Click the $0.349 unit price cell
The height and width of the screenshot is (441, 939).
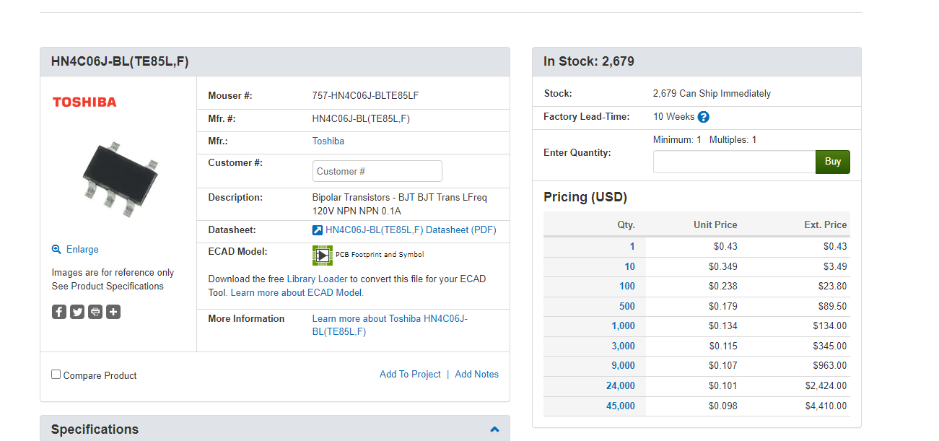pyautogui.click(x=723, y=266)
